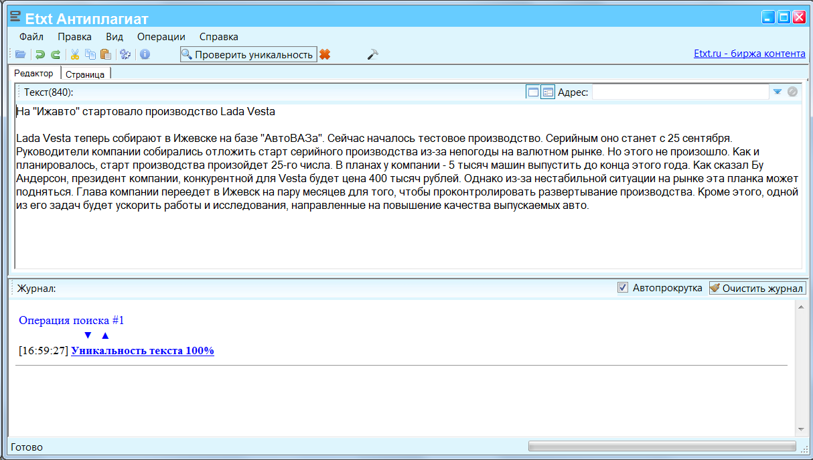Viewport: 813px width, 460px height.
Task: Open Etxt.ru - биржа контента link
Action: pos(749,54)
